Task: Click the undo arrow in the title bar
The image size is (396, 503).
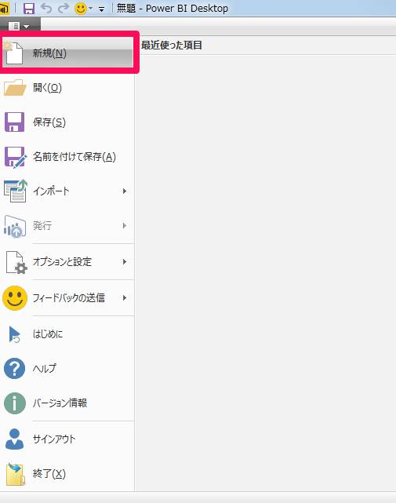Action: pyautogui.click(x=46, y=9)
